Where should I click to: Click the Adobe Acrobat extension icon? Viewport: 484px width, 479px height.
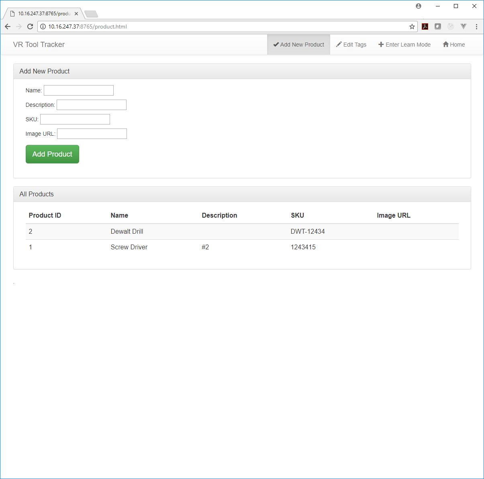pos(425,26)
